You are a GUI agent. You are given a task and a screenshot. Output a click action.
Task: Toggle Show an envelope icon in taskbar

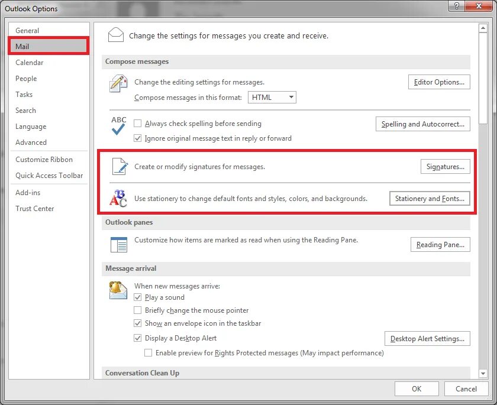point(137,323)
